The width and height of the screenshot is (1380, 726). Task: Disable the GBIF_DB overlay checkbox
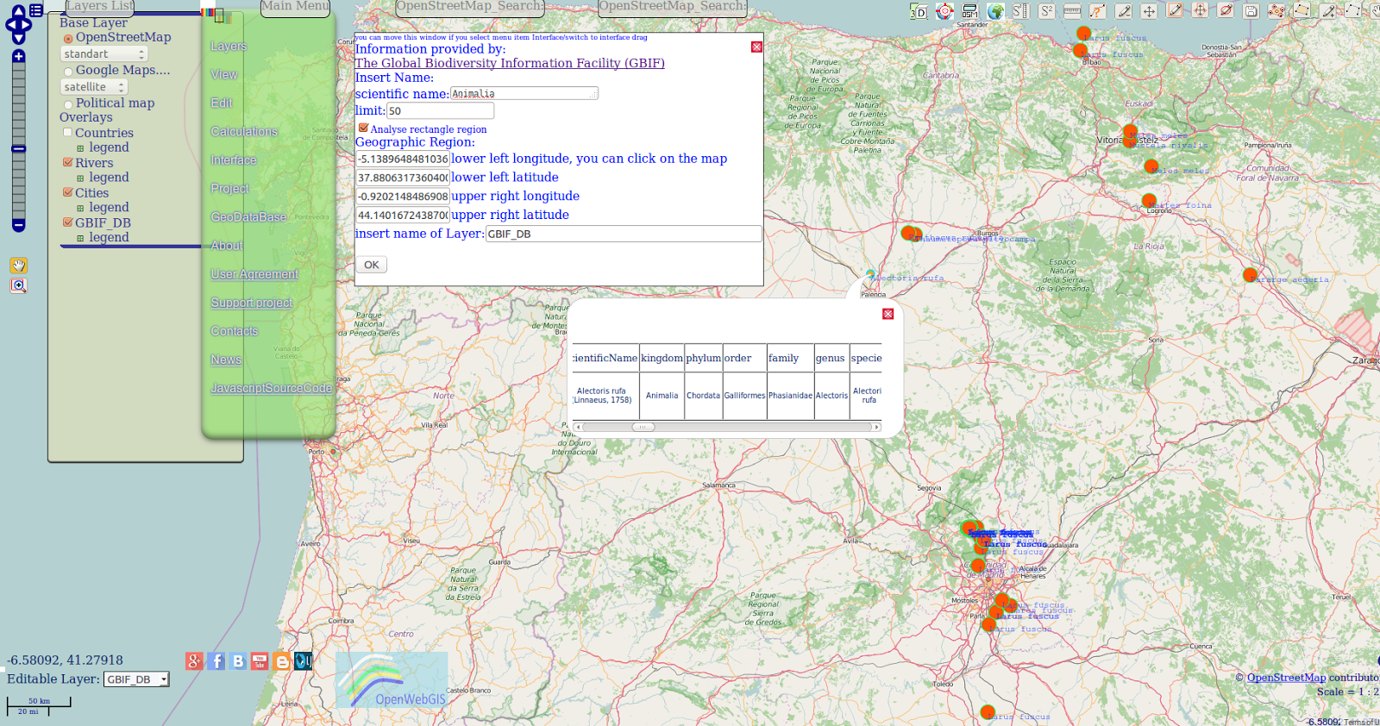tap(67, 222)
